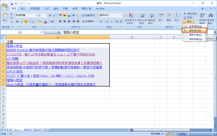Image resolution: width=217 pixels, height=136 pixels.
Task: Undo last action in quick access toolbar
Action: 16,4
